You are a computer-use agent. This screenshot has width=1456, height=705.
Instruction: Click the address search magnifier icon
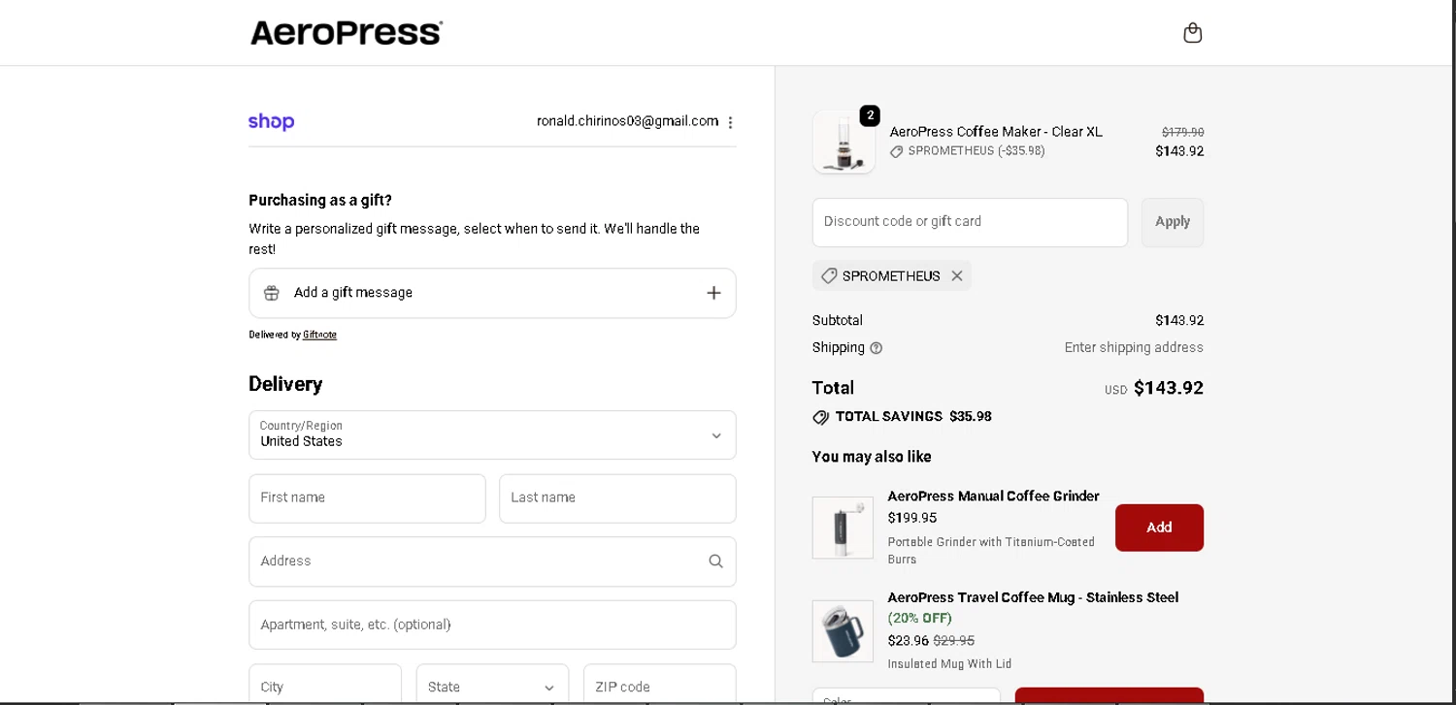[715, 561]
